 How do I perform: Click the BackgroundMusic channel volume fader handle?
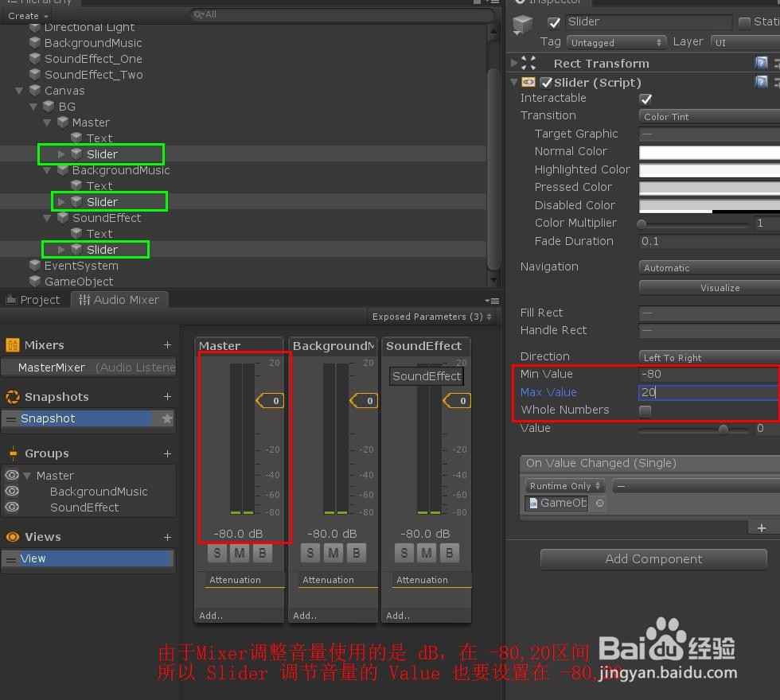coord(364,401)
